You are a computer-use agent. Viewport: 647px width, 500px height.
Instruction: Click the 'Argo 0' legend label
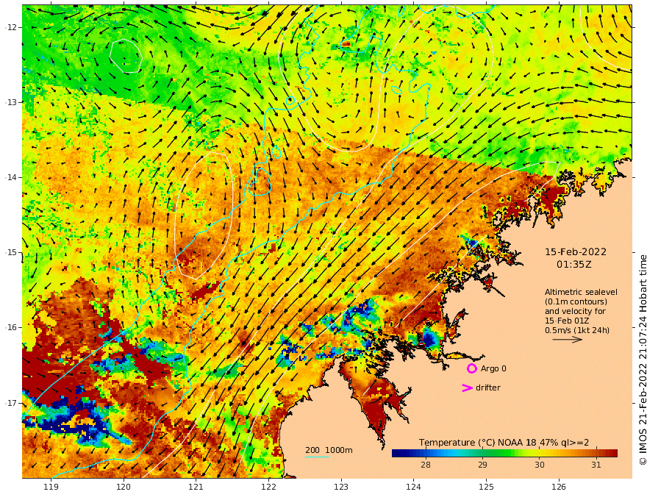tap(493, 368)
